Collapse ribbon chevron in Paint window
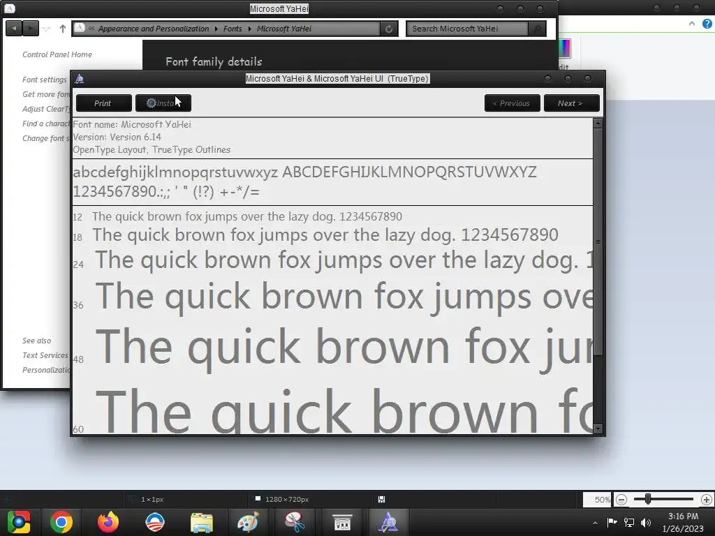The width and height of the screenshot is (715, 536). tap(692, 24)
